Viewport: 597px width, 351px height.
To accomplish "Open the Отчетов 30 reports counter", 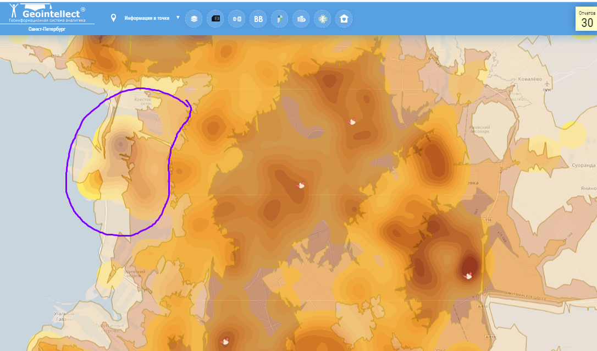I will [587, 19].
